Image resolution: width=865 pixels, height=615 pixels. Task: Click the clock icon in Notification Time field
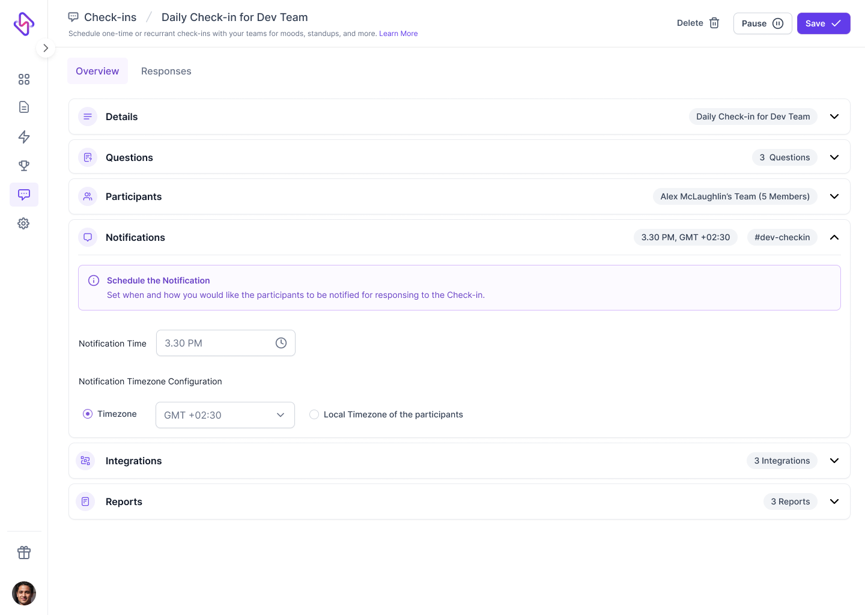pos(281,343)
